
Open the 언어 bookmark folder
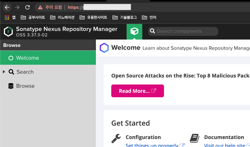tap(149, 17)
